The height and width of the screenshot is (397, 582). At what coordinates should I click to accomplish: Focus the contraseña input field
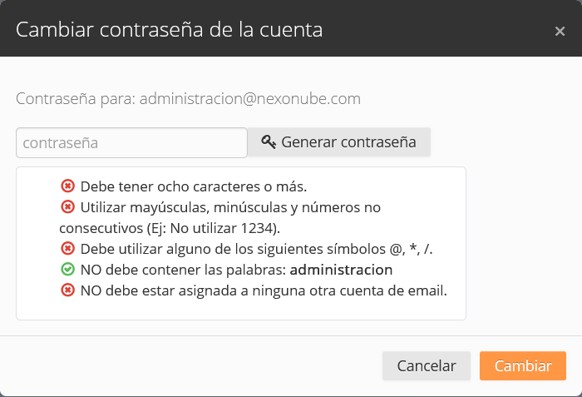pyautogui.click(x=131, y=142)
